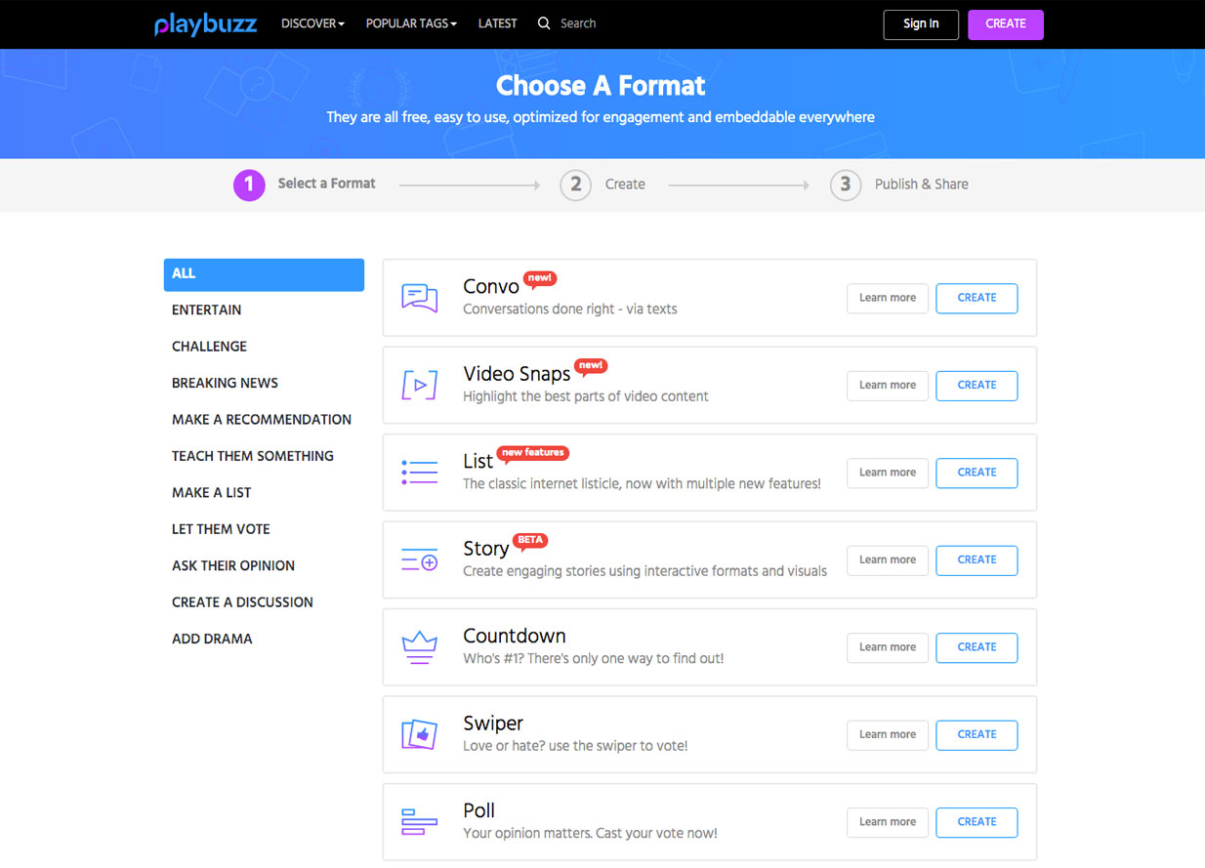Create a Convo item
This screenshot has width=1205, height=868.
coord(976,299)
